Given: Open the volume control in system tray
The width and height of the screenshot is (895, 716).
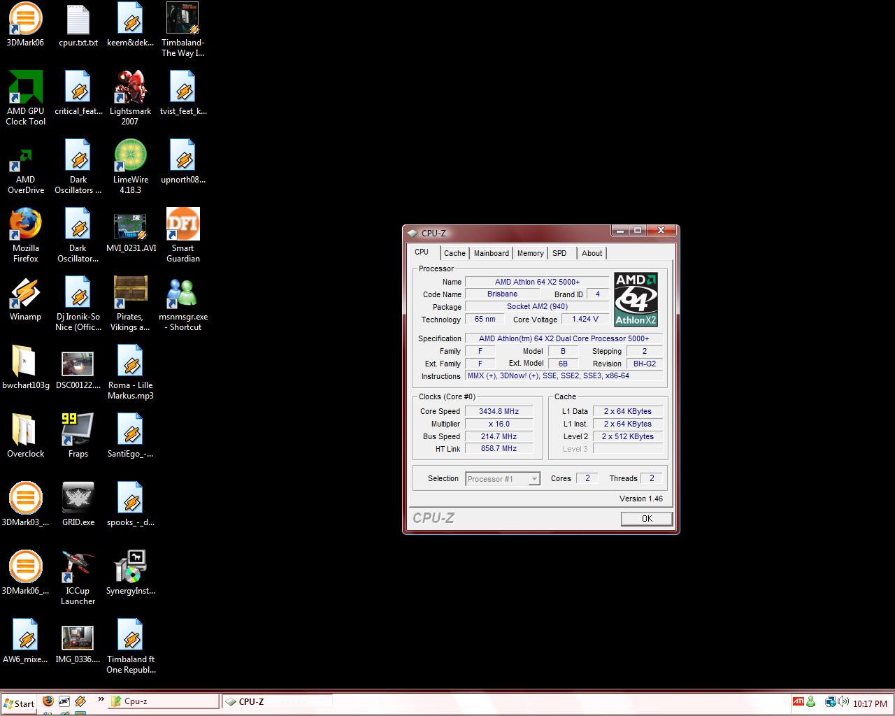Looking at the screenshot, I should tap(842, 702).
